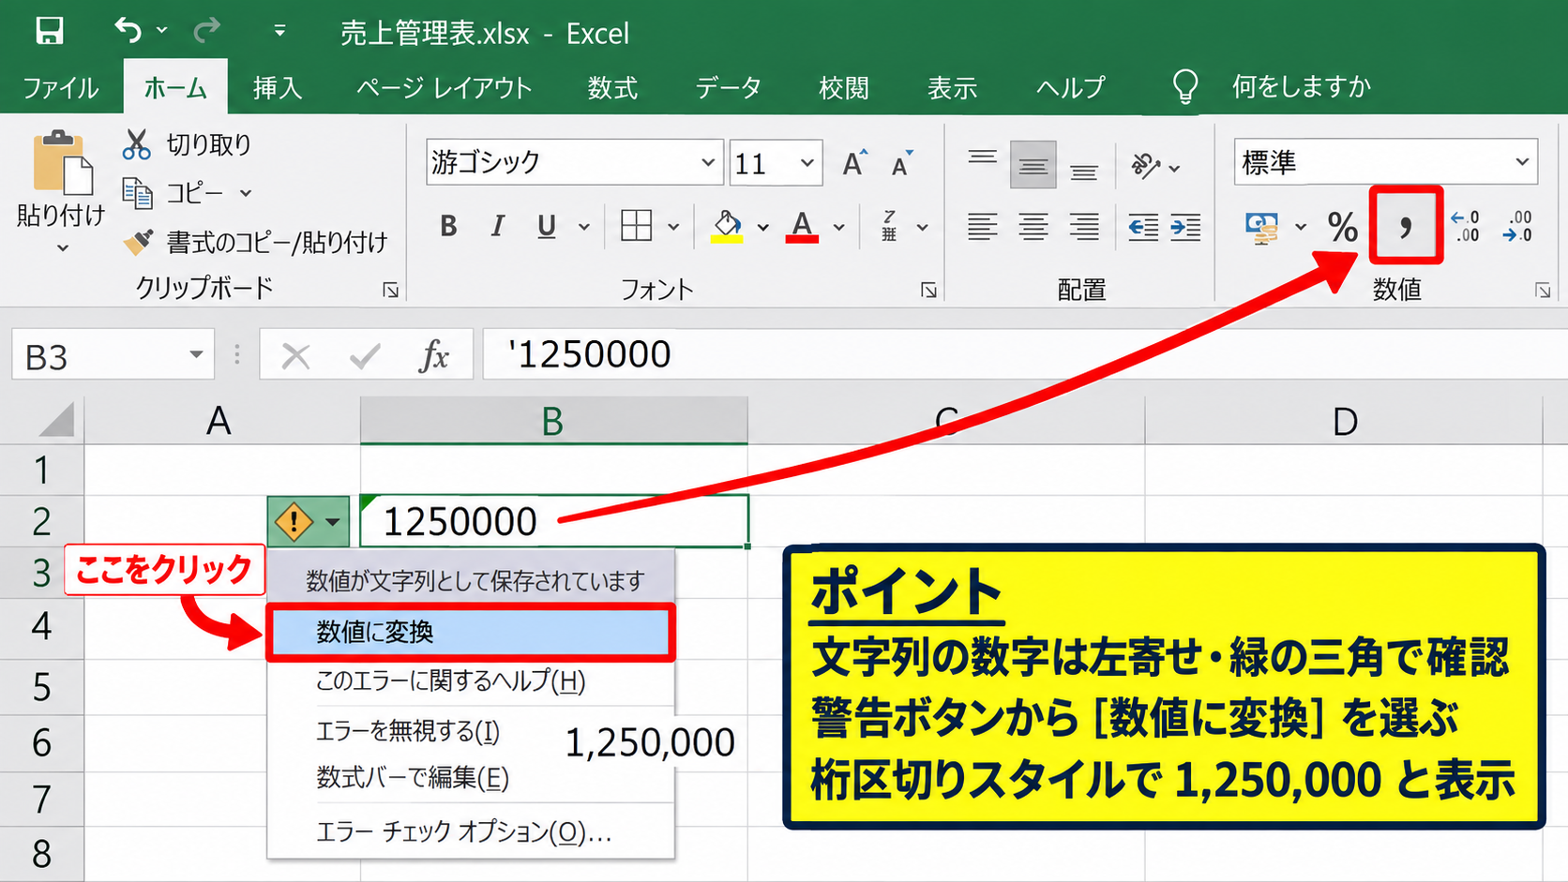This screenshot has width=1568, height=882.
Task: Open font group dialog launcher
Action: coord(928,291)
